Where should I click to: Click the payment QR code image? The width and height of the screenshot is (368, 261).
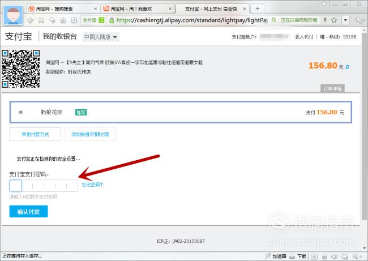click(x=20, y=69)
